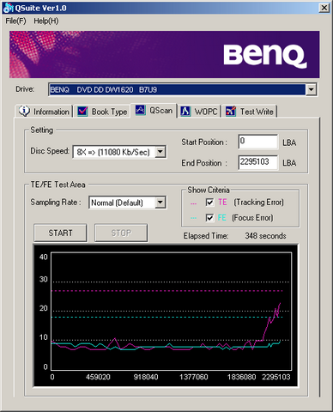Click the End Position input field
Screen dimensions: 333x412
tap(257, 162)
